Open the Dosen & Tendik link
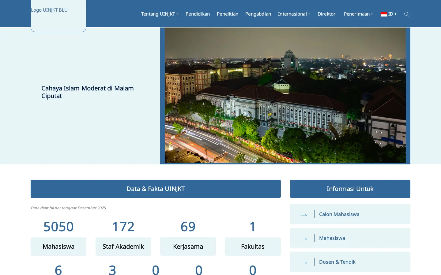Viewport: 441px width, 275px height. [x=350, y=262]
